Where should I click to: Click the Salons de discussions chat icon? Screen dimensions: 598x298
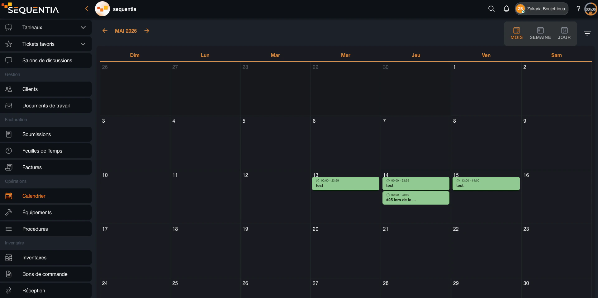click(9, 60)
